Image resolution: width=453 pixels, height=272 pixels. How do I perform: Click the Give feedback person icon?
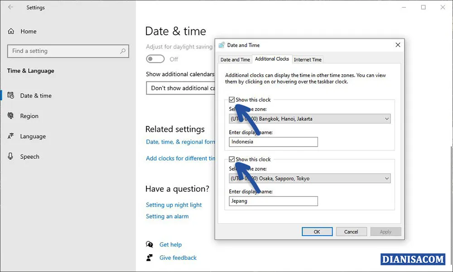tap(149, 258)
